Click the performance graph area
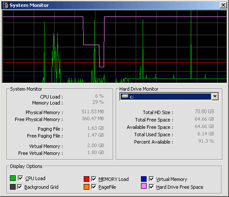229x197 pixels. point(115,47)
